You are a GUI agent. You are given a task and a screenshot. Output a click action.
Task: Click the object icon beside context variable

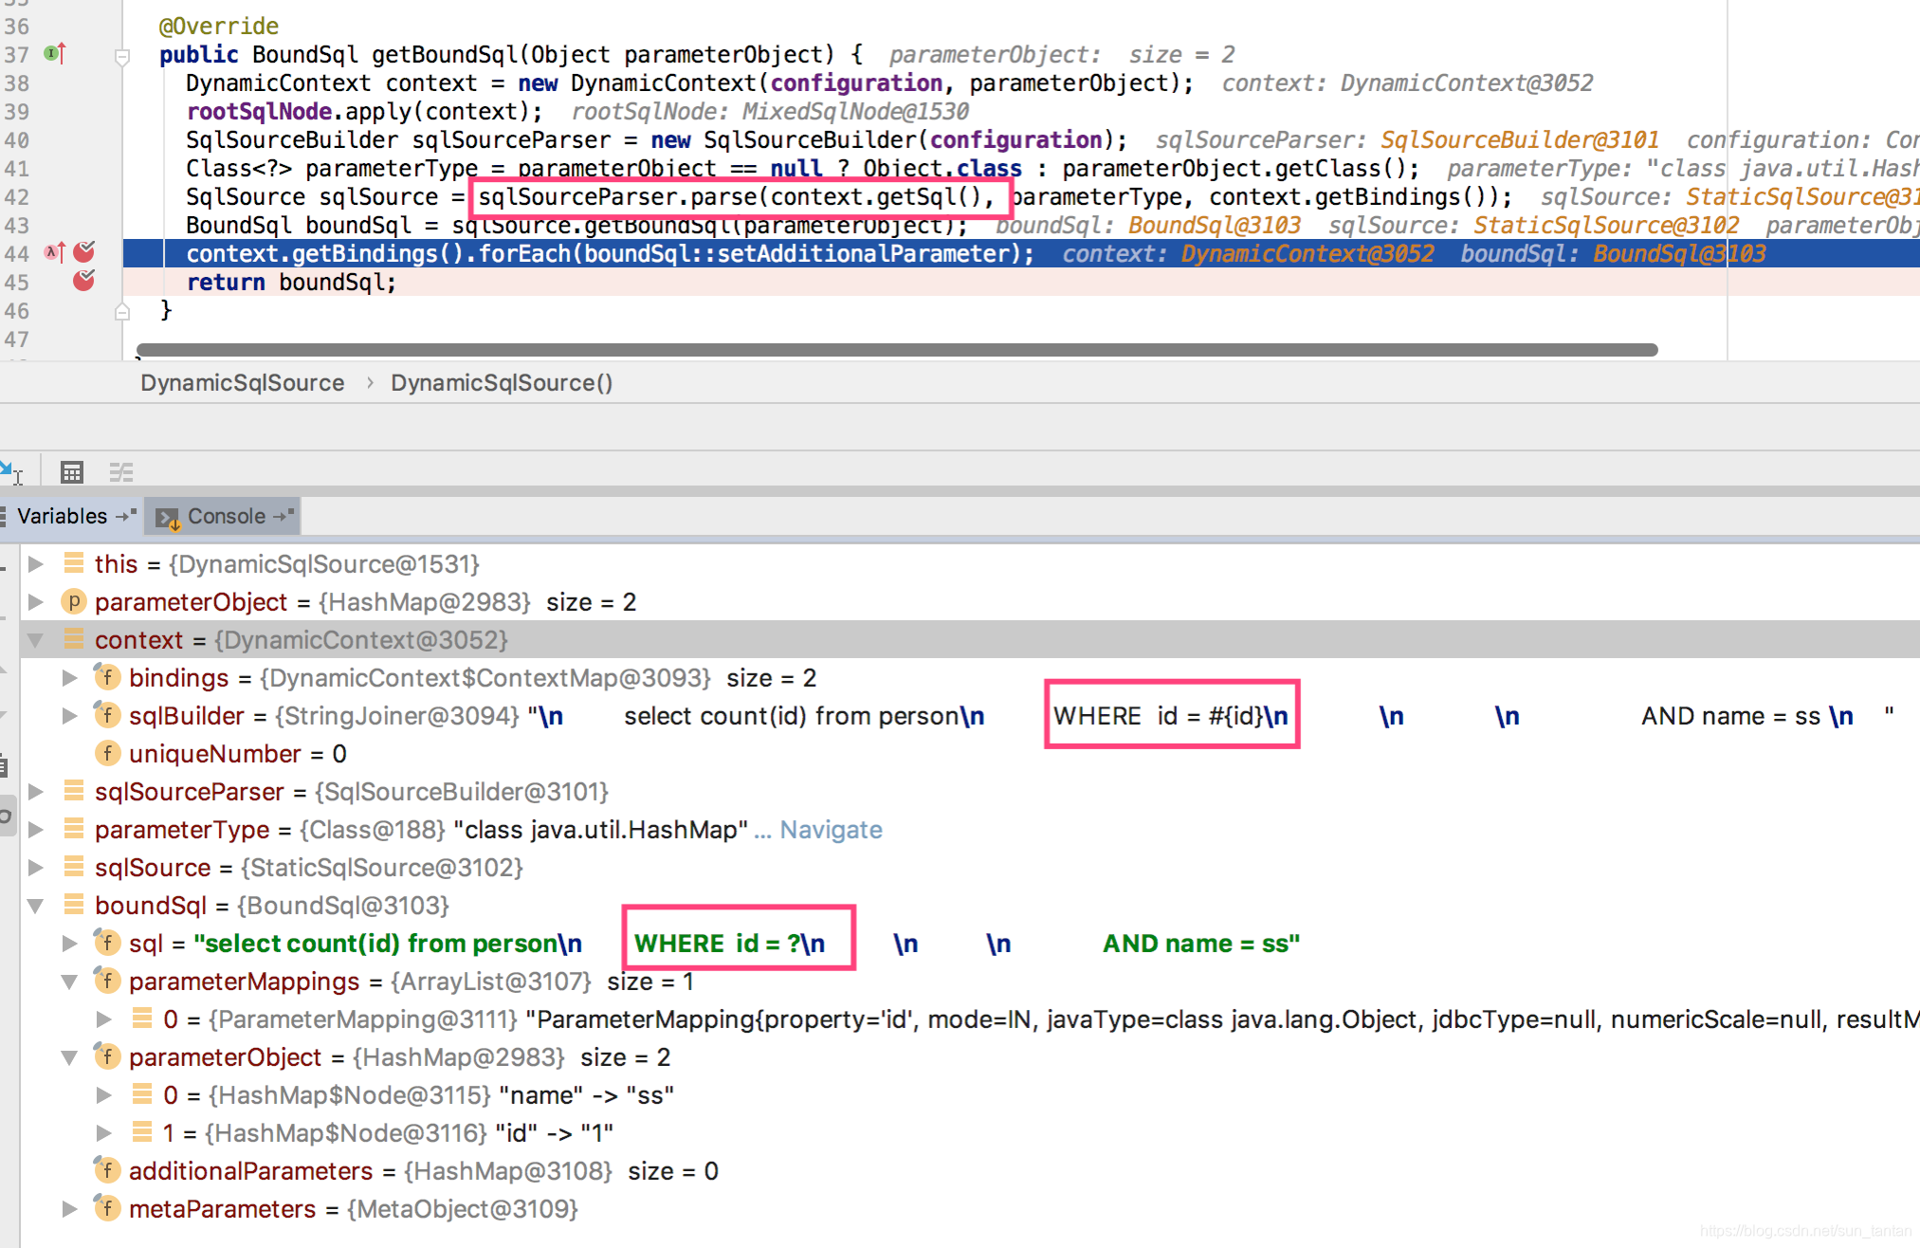click(73, 639)
